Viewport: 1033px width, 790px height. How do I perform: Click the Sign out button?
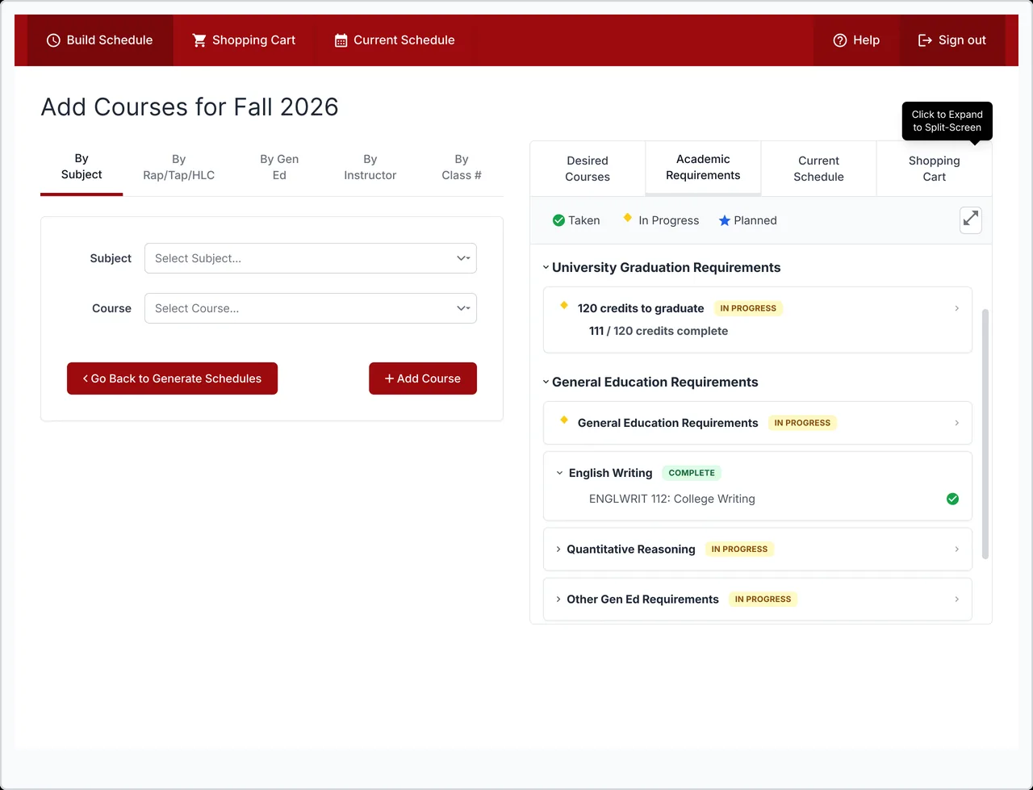[952, 40]
